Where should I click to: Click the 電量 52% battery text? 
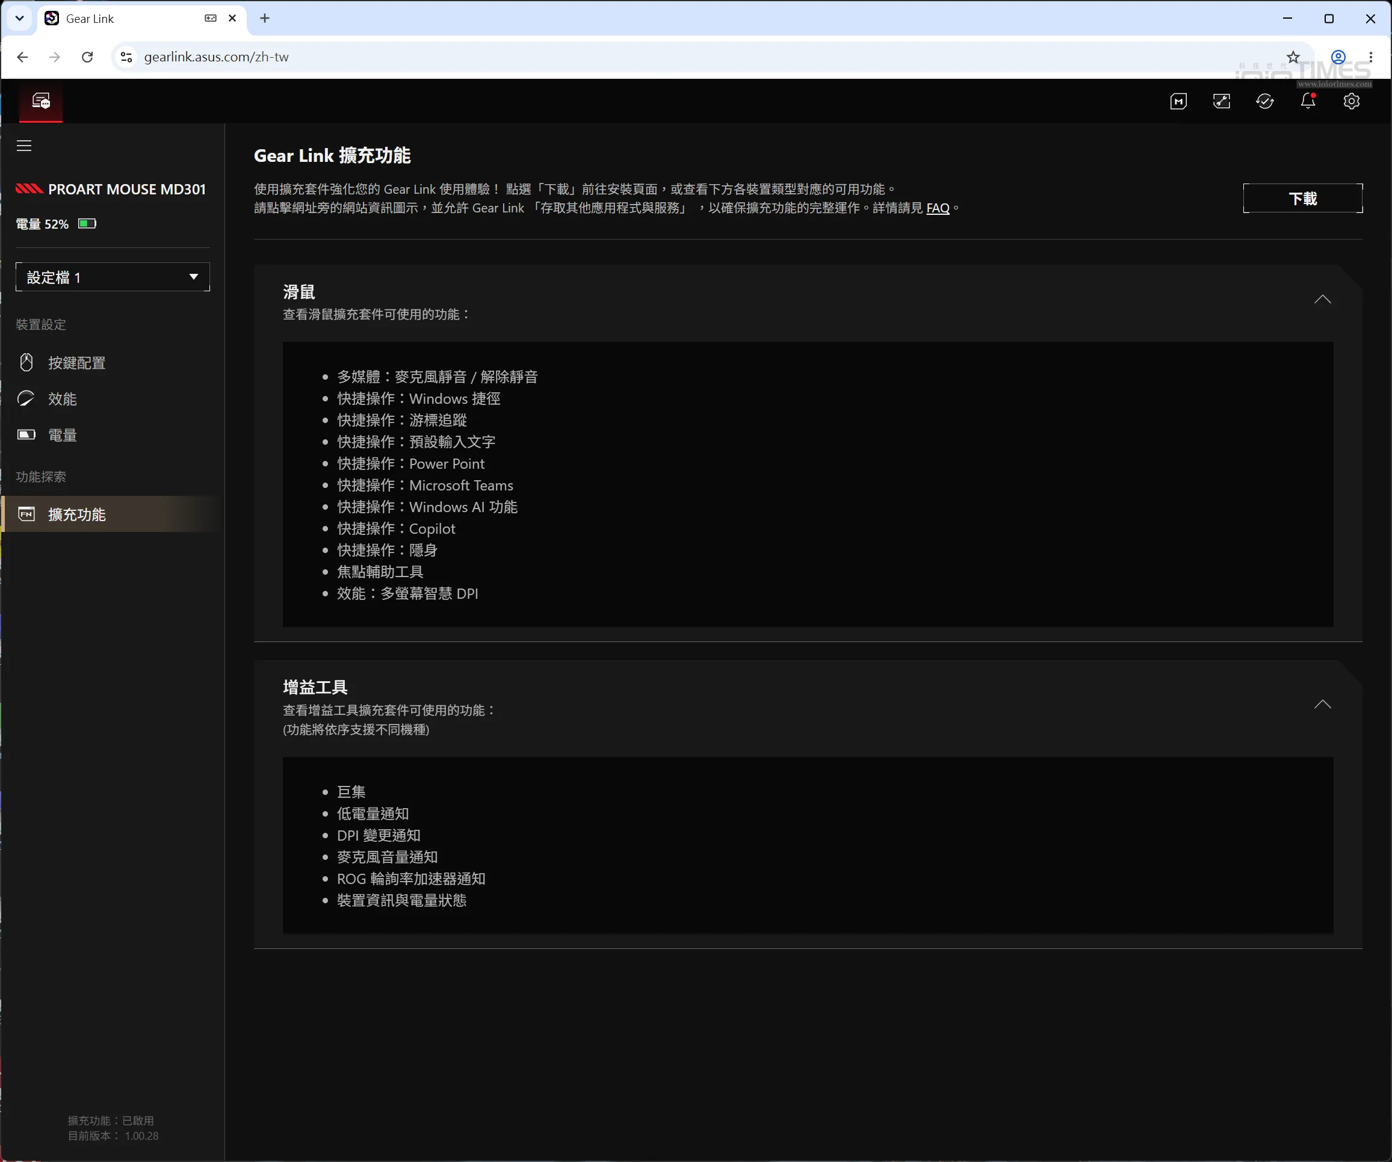[42, 224]
